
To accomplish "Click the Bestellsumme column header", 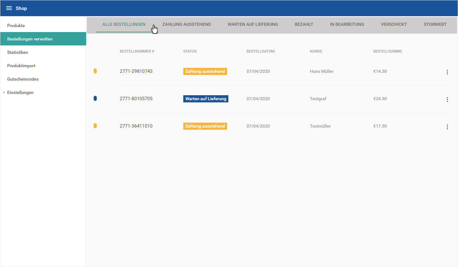I will pyautogui.click(x=388, y=51).
